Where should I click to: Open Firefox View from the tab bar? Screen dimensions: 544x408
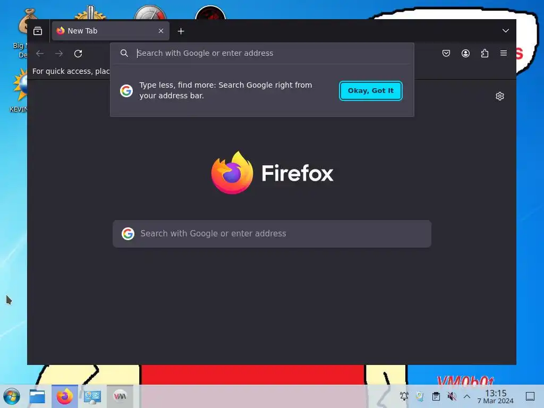38,31
